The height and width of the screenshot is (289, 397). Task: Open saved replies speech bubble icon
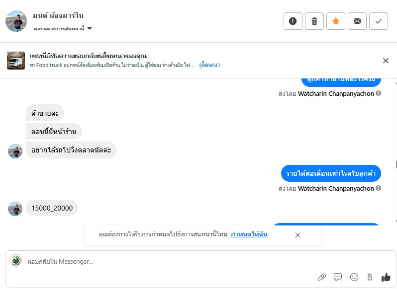[x=338, y=277]
